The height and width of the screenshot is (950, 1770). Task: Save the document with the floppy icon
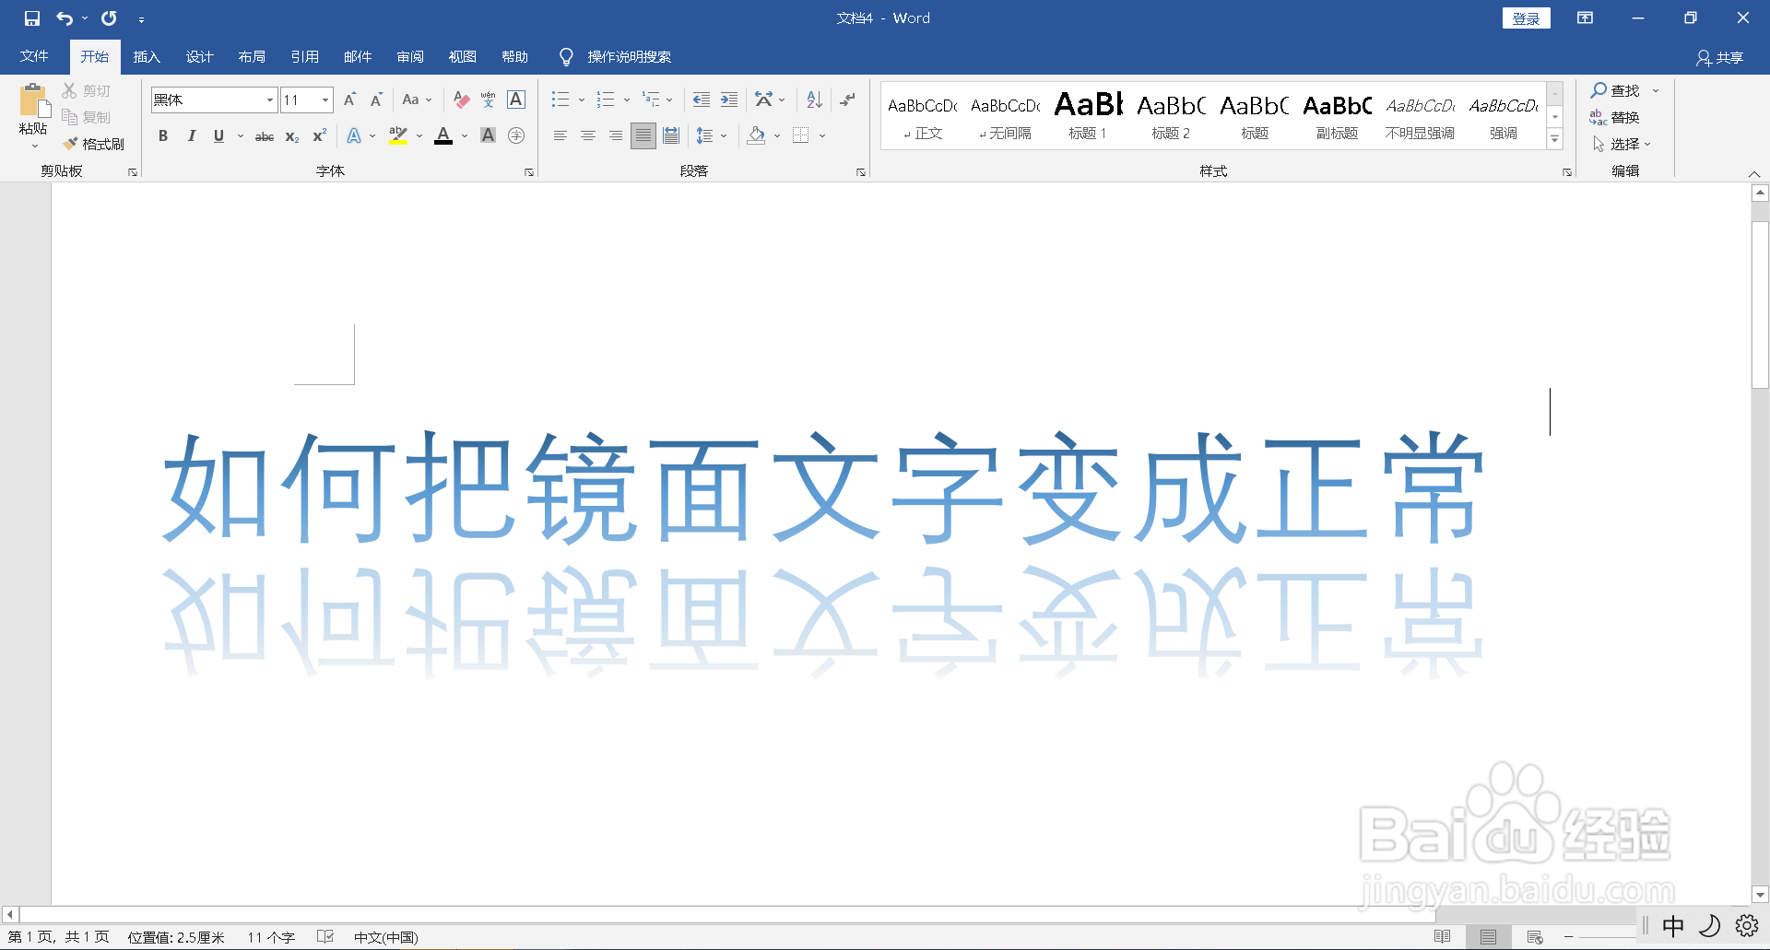click(x=32, y=18)
